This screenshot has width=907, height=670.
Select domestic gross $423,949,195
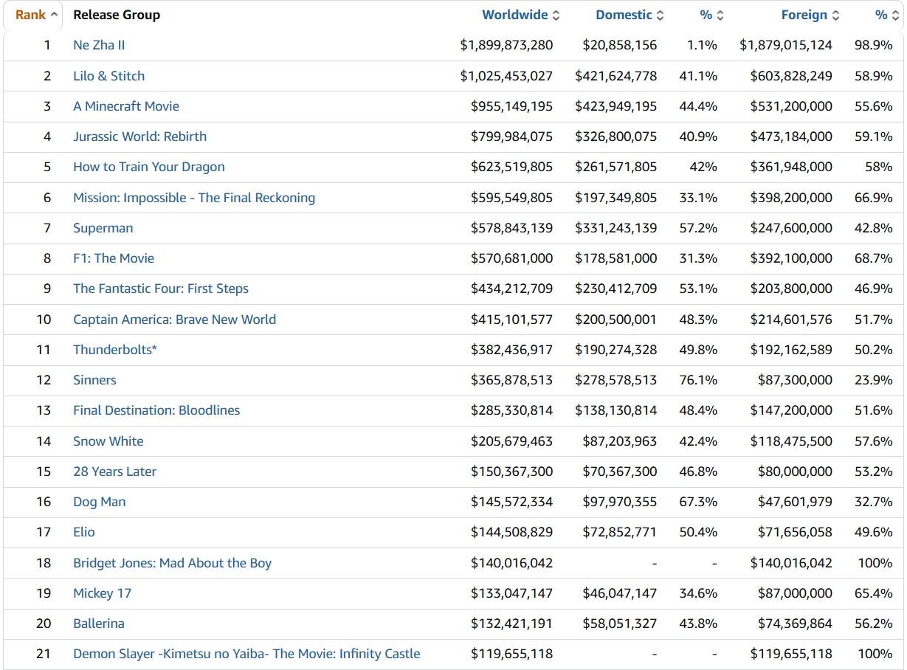[616, 106]
